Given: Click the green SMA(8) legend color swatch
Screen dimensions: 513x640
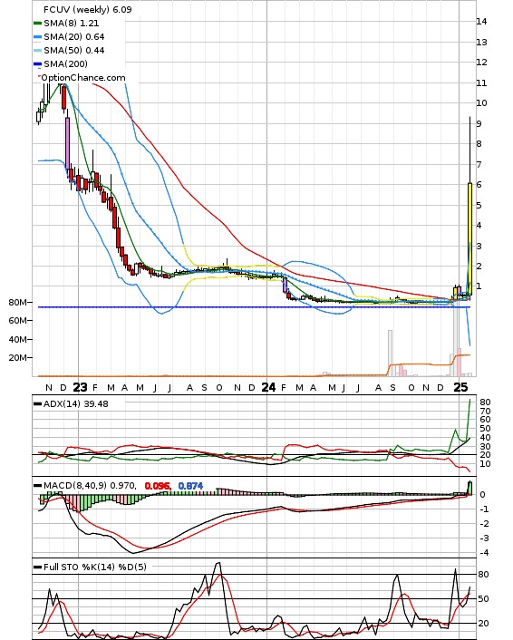Looking at the screenshot, I should [37, 24].
